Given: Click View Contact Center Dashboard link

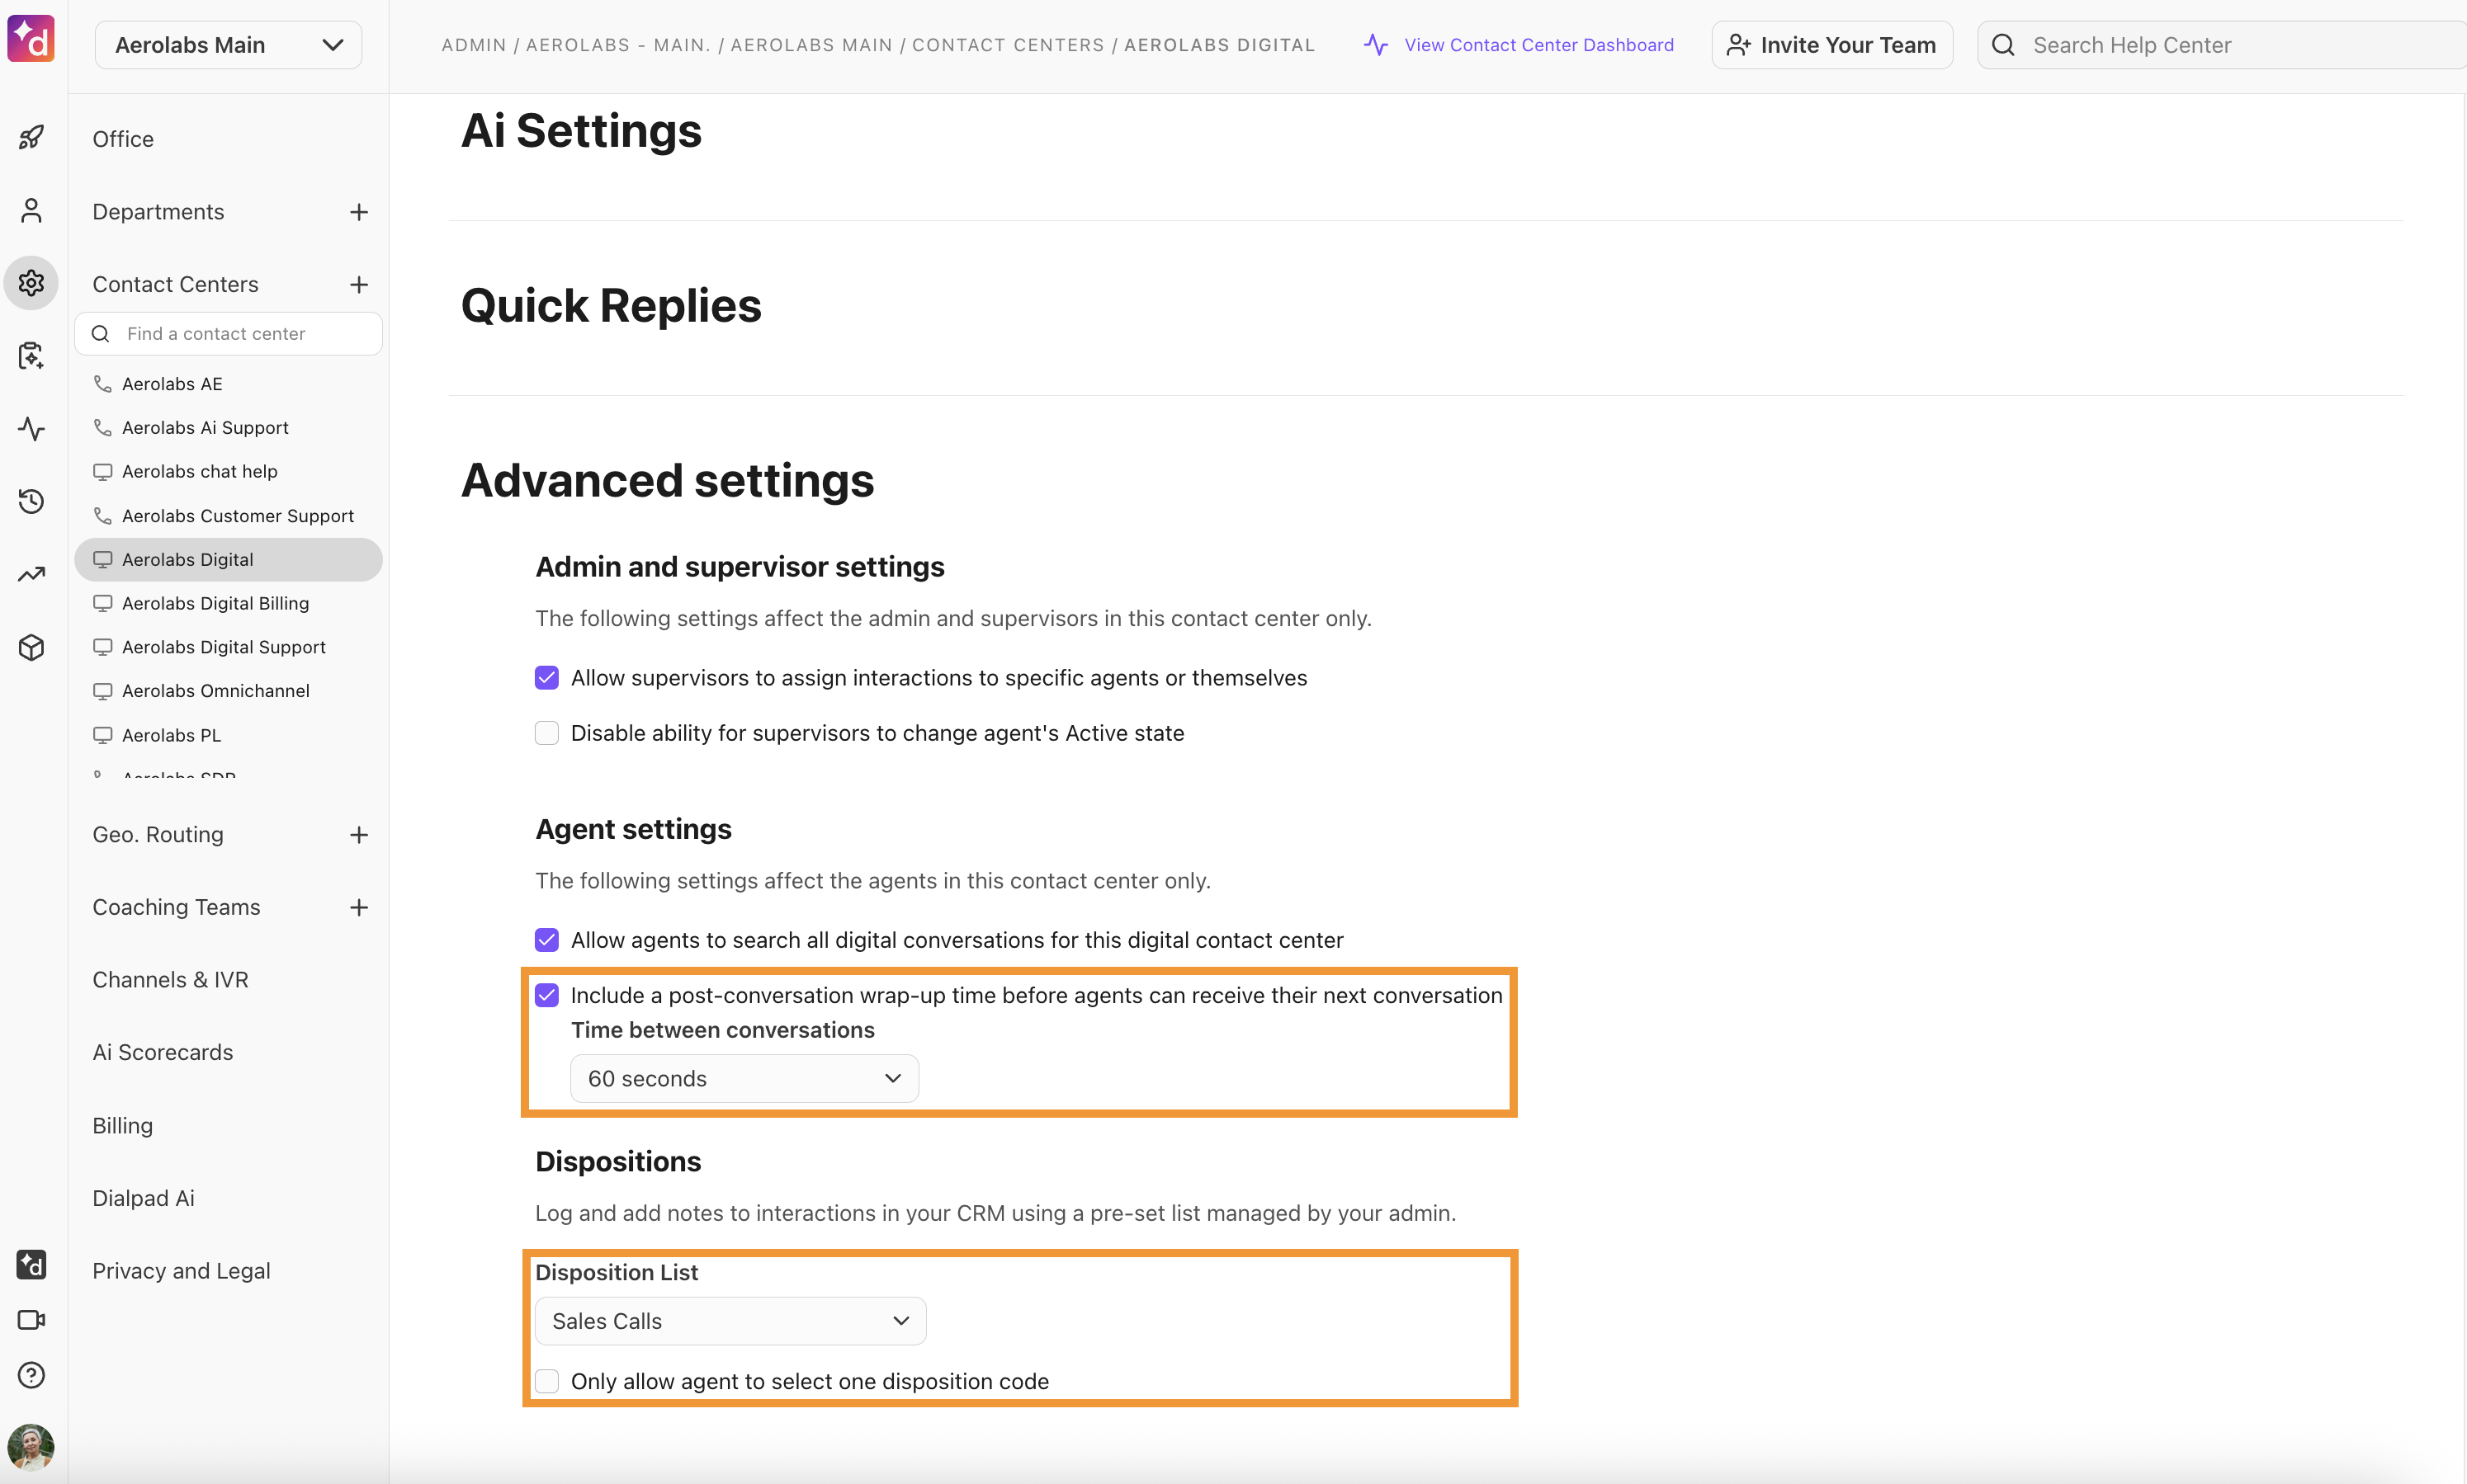Looking at the screenshot, I should (x=1538, y=45).
